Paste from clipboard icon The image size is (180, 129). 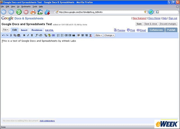pyautogui.click(x=19, y=35)
